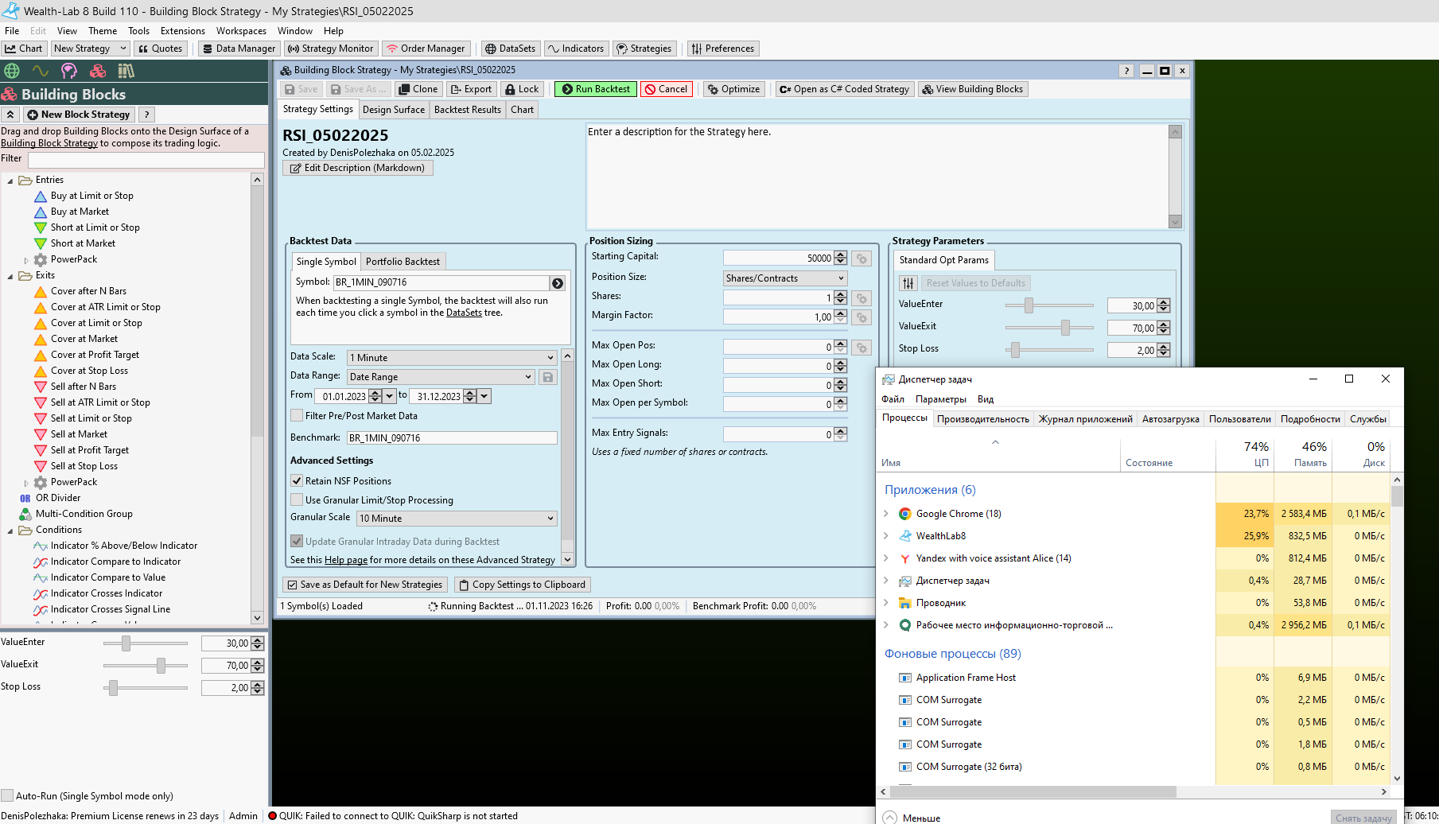This screenshot has width=1439, height=824.
Task: Click the Run Backtest button
Action: (x=596, y=89)
